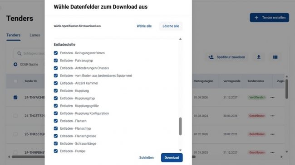Toggle the Entladen - Kupplung checkbox
This screenshot has height=165, width=295.
click(x=56, y=90)
